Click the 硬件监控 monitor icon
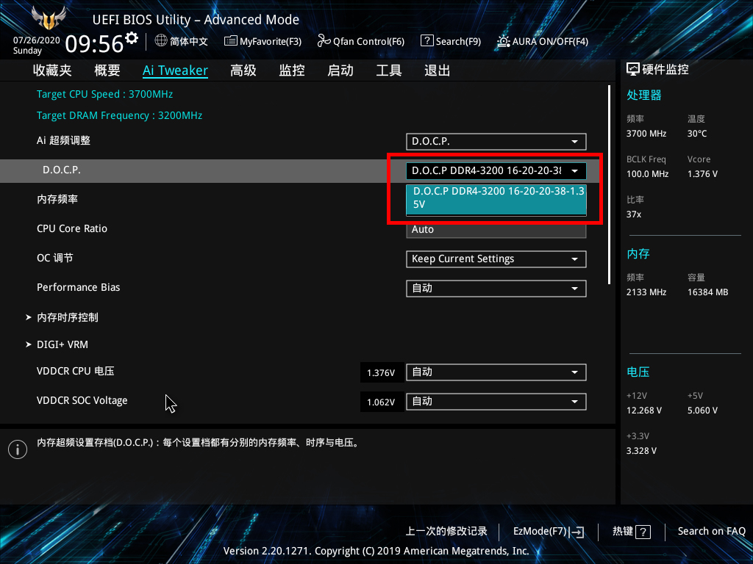 coord(633,70)
